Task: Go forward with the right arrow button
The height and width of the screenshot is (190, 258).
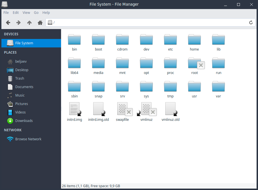Action: click(19, 23)
